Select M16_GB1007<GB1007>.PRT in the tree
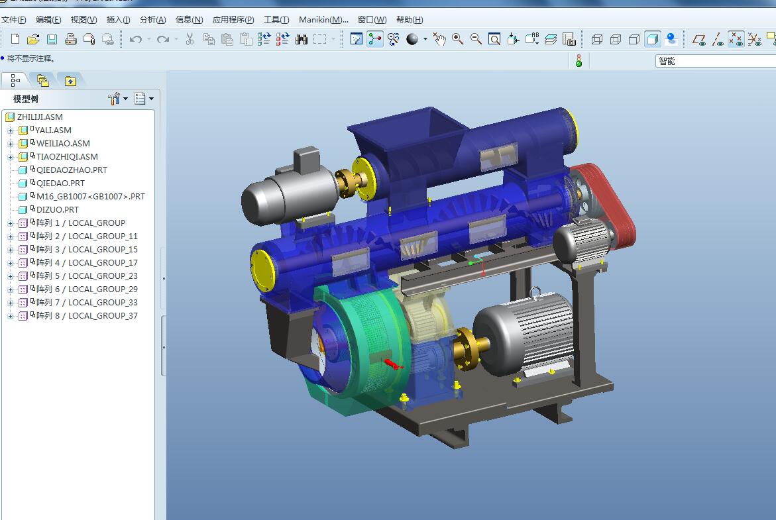 coord(91,197)
